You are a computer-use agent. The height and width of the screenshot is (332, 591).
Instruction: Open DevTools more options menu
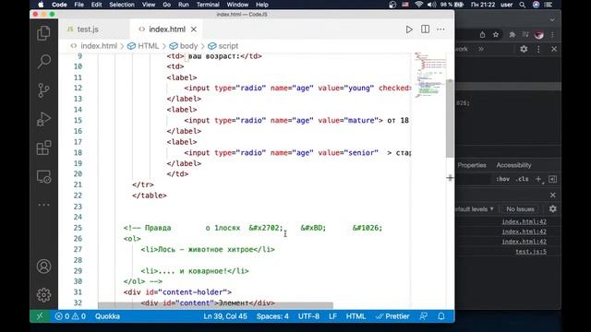coord(538,49)
